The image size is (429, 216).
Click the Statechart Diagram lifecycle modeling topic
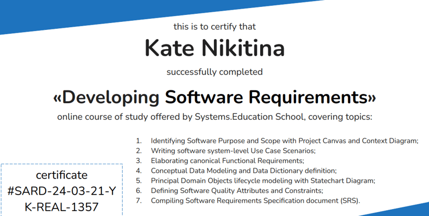[263, 181]
